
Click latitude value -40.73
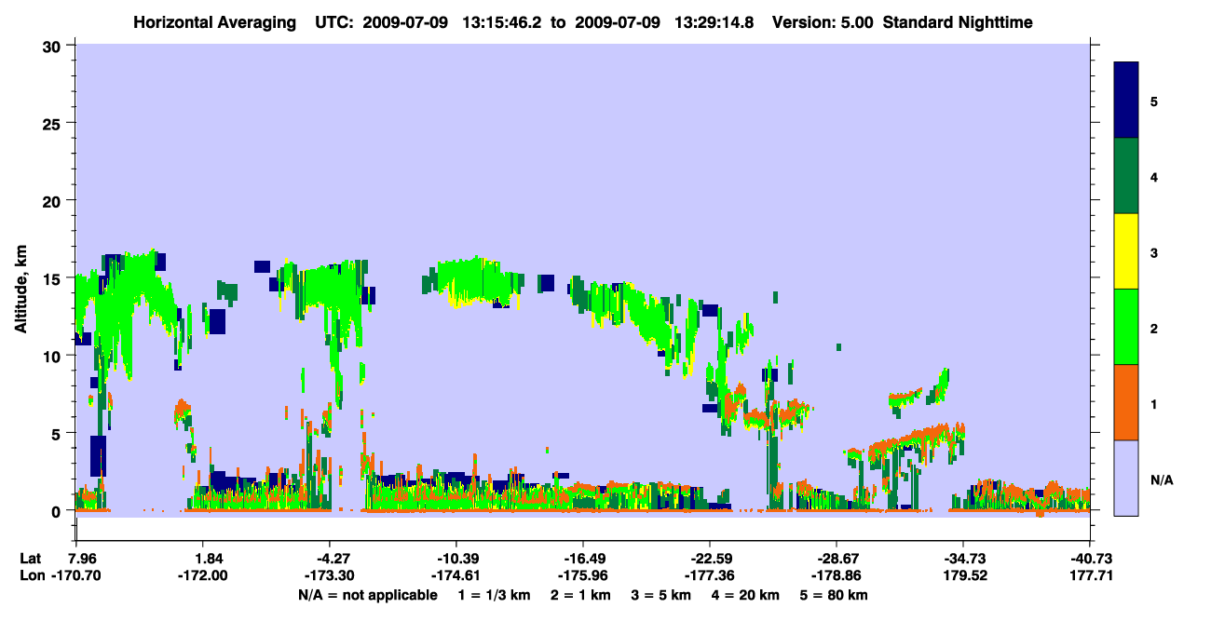pyautogui.click(x=1090, y=559)
